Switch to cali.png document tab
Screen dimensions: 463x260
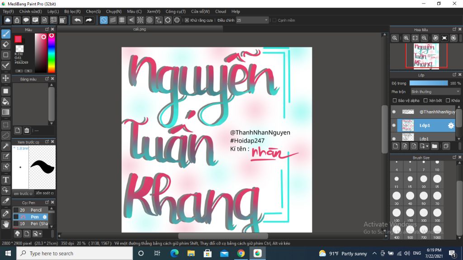[x=140, y=29]
